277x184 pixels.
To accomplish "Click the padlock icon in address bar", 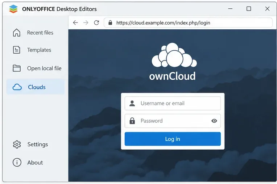I will coord(110,22).
